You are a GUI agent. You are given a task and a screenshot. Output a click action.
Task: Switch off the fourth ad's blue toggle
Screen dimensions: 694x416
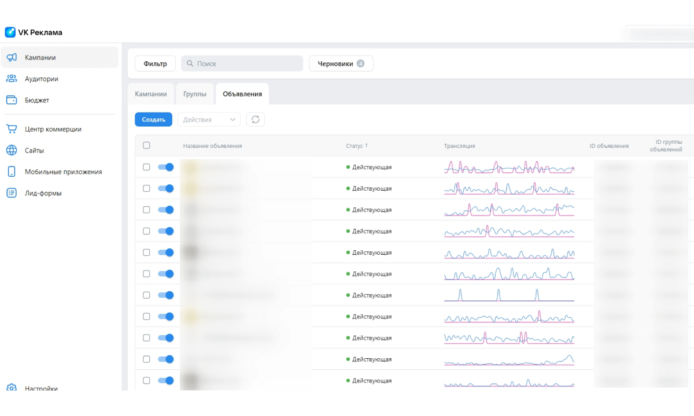(x=166, y=231)
